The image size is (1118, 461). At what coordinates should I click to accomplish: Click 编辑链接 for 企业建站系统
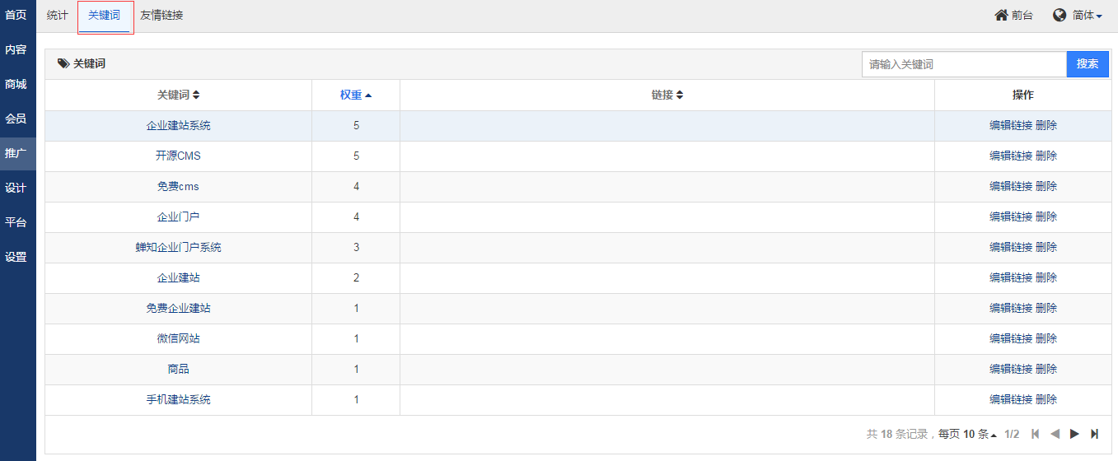tap(1011, 126)
